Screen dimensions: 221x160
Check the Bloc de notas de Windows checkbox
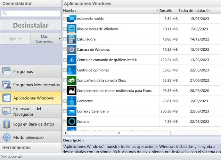[65, 29]
